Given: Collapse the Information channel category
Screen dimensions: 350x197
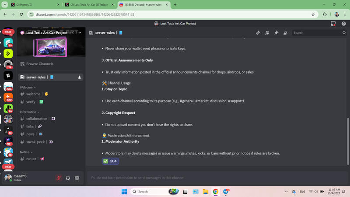Looking at the screenshot, I should [x=29, y=112].
